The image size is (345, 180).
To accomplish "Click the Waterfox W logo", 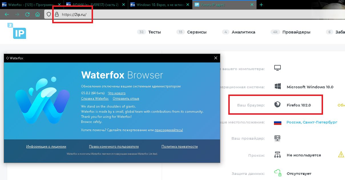I will point(42,100).
